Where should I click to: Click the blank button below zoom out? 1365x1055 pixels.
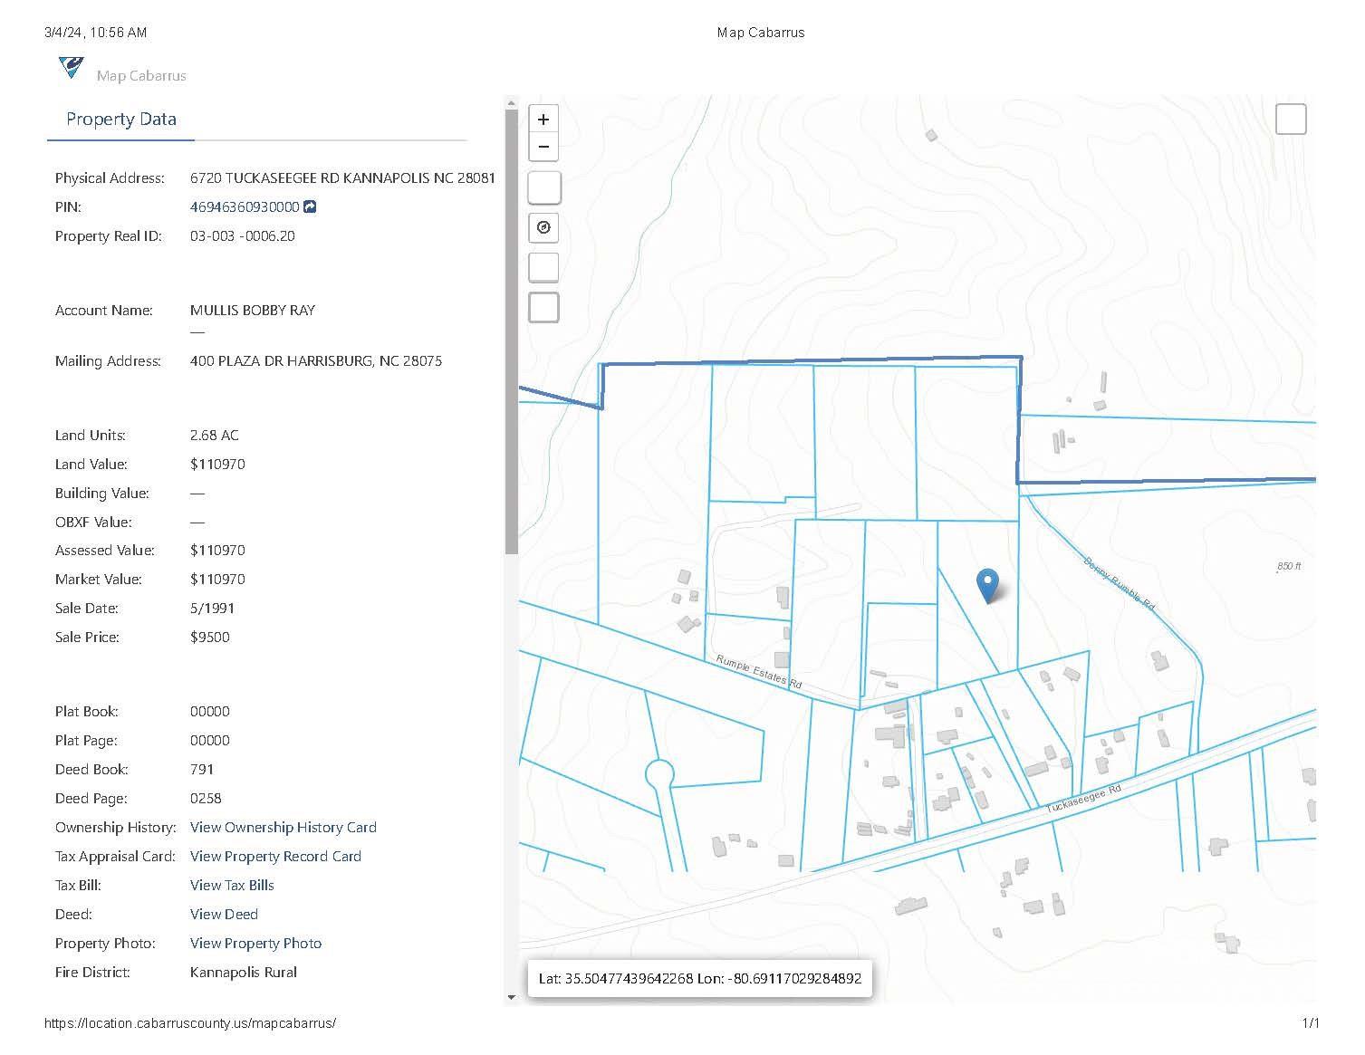tap(543, 187)
